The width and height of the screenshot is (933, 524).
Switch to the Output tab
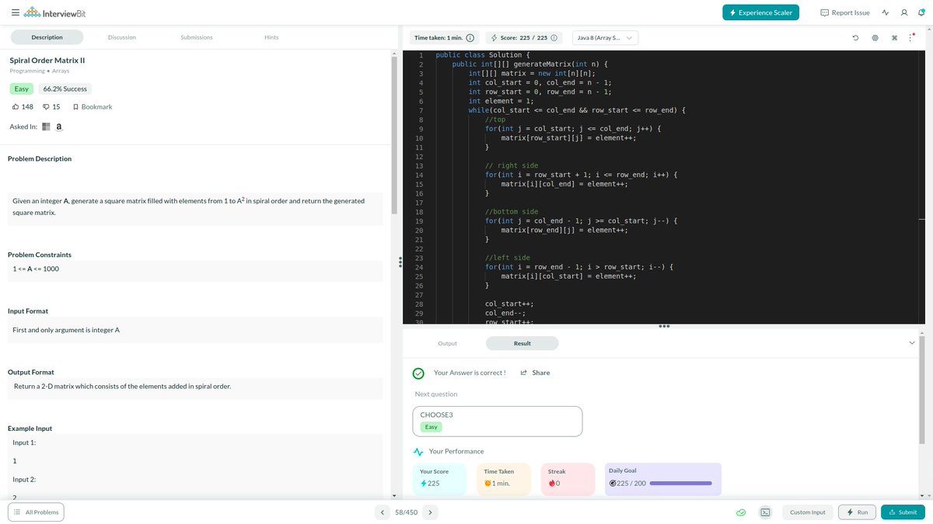tap(447, 343)
